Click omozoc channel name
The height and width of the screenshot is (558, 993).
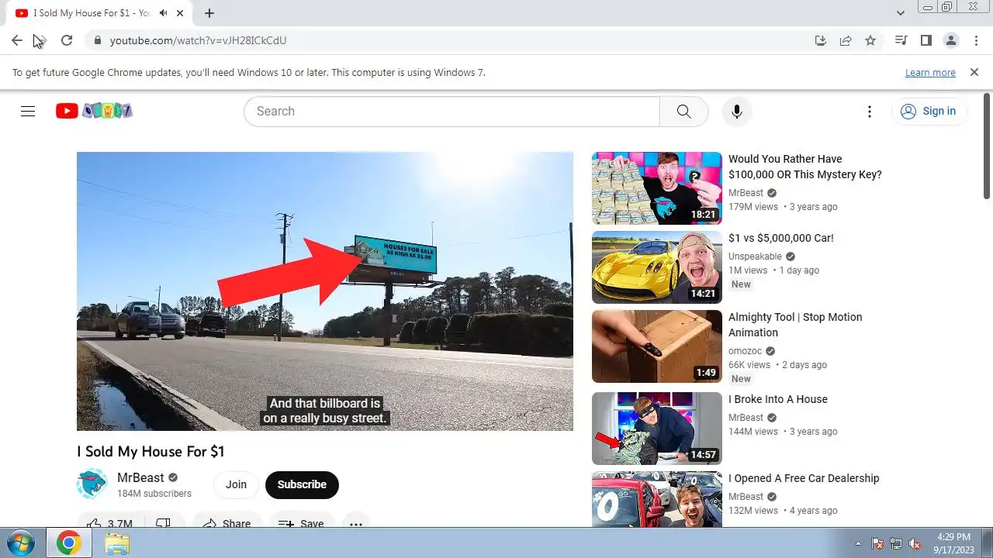pos(745,351)
